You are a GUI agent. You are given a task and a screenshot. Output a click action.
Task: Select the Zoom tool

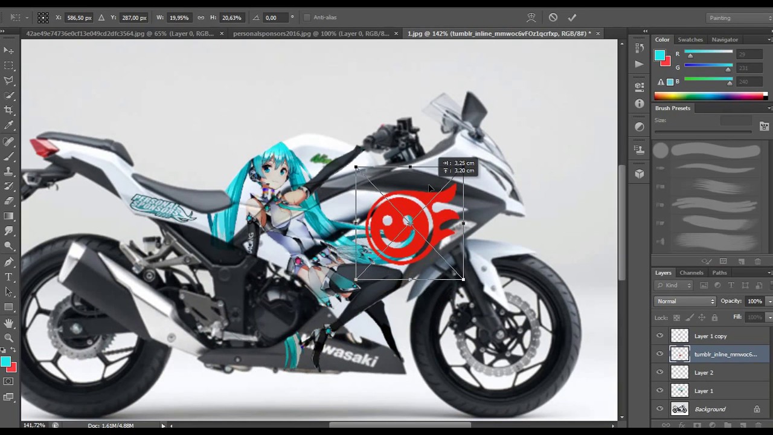coord(8,338)
